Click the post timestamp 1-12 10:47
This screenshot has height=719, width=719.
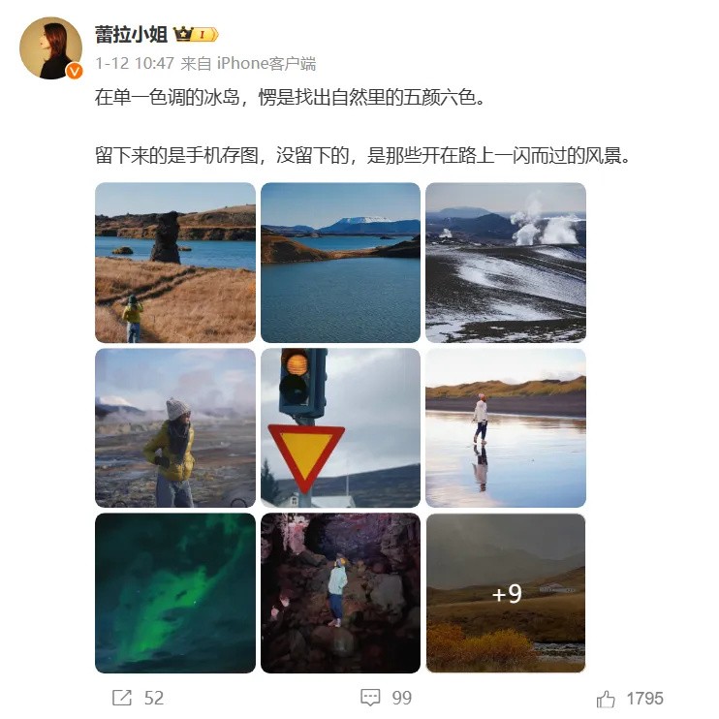coord(135,63)
